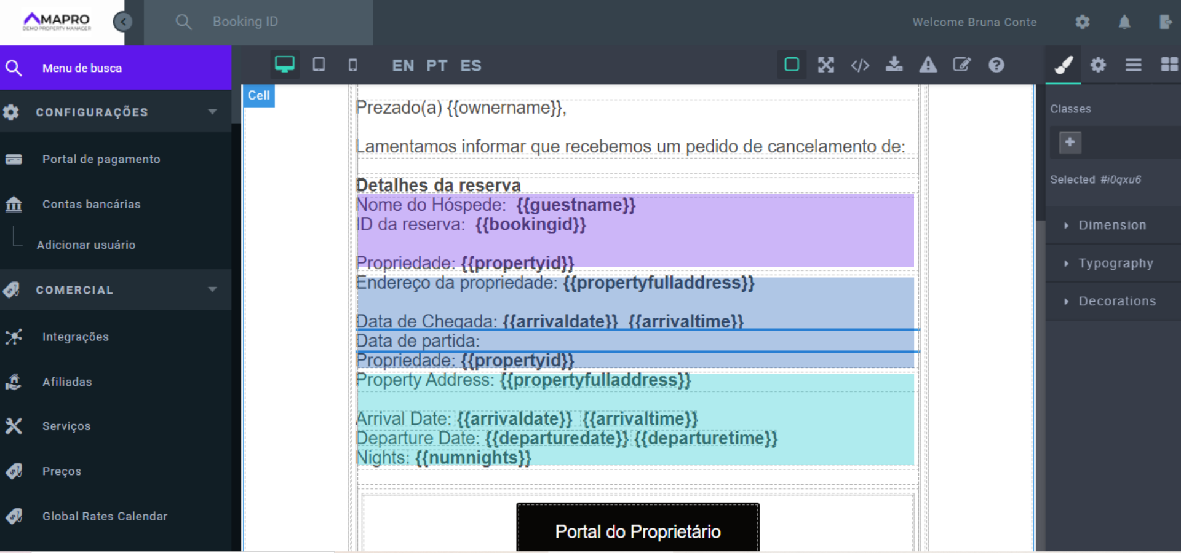Switch to the PT language tab

click(x=436, y=65)
